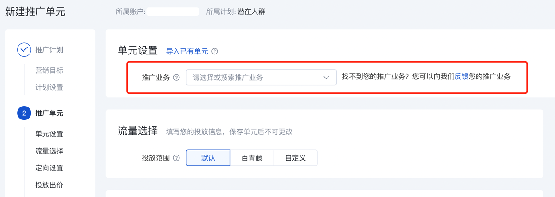555x197 pixels.
Task: Jump to 计划设置 in sidebar
Action: coord(49,88)
